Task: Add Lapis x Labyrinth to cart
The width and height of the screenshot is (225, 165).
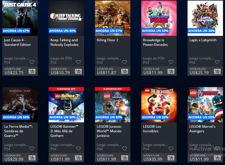Action: [x=217, y=71]
